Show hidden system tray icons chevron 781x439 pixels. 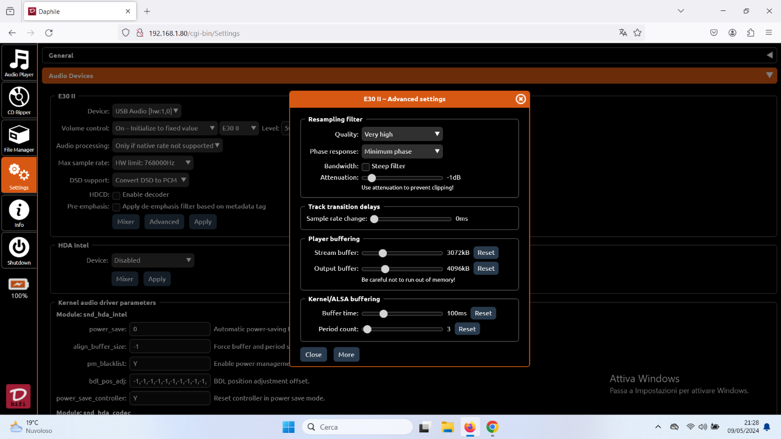[x=658, y=427]
